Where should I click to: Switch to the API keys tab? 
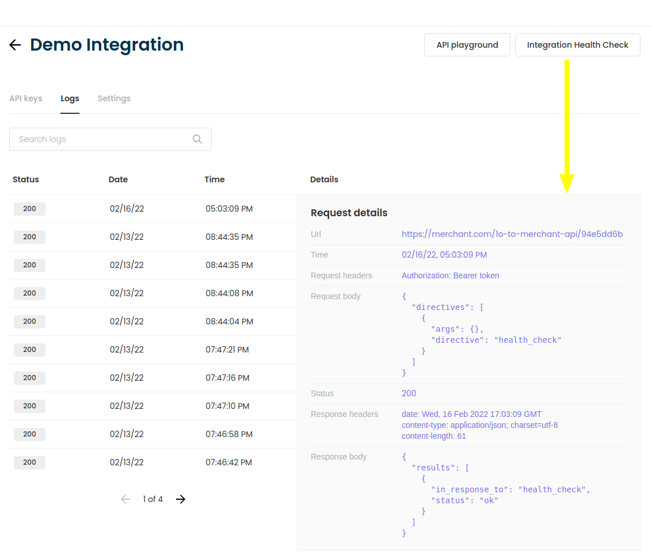coord(25,98)
